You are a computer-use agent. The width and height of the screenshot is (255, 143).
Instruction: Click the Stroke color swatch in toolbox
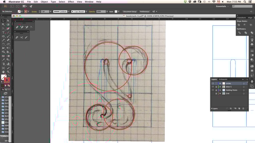[x=7, y=80]
